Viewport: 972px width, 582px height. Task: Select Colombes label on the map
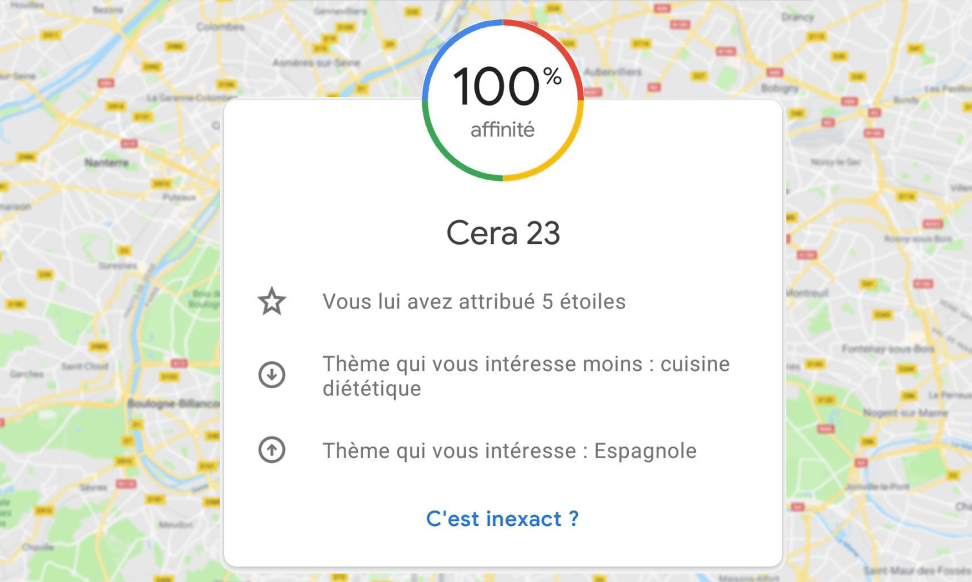click(220, 27)
